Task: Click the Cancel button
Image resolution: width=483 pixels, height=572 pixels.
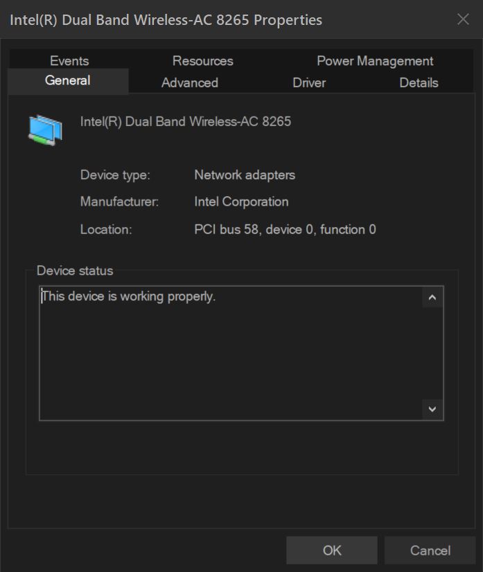Action: coord(430,550)
